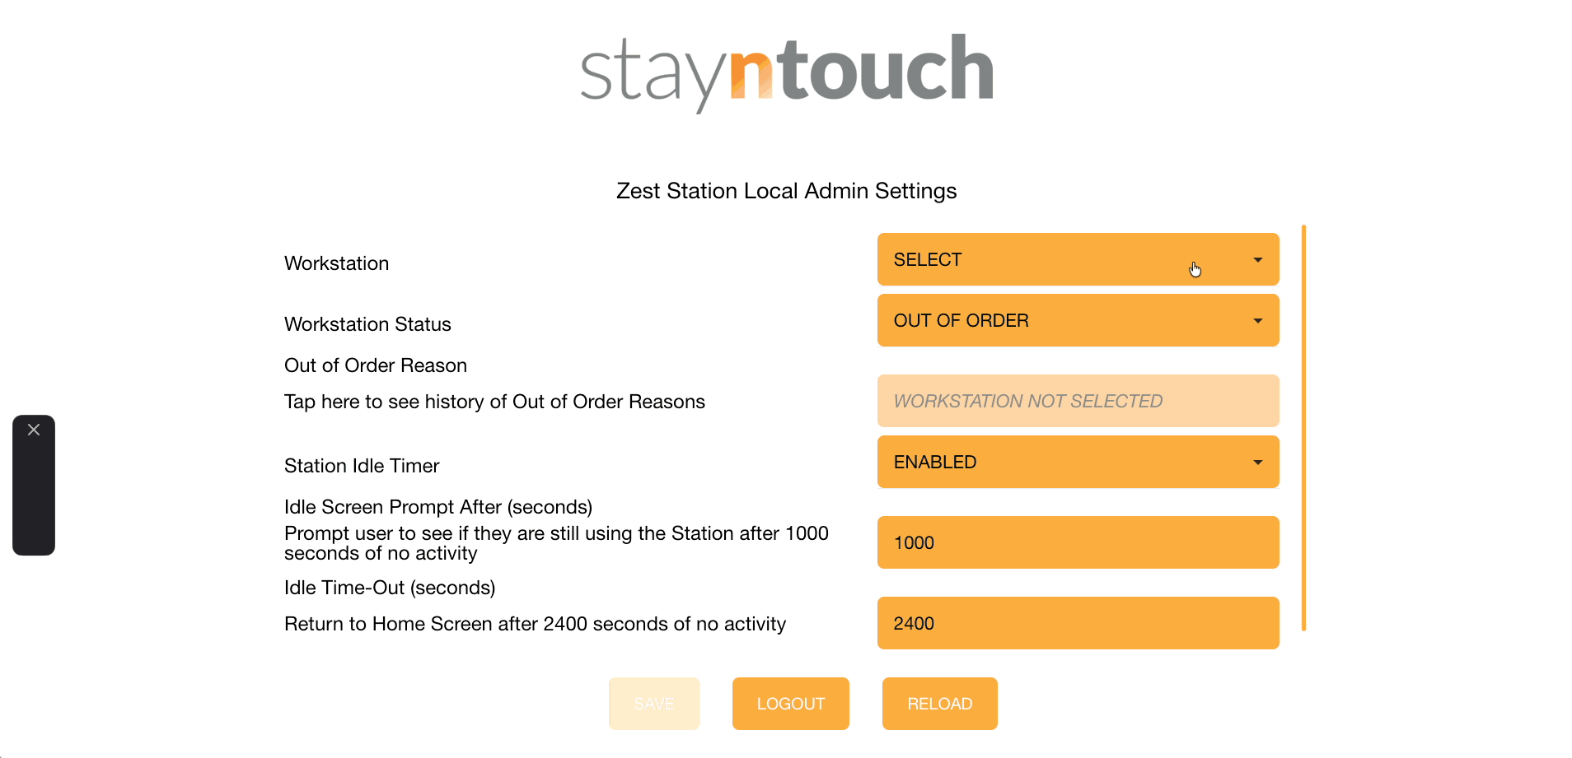
Task: Tap the Out of Order Reasons history link
Action: 494,402
